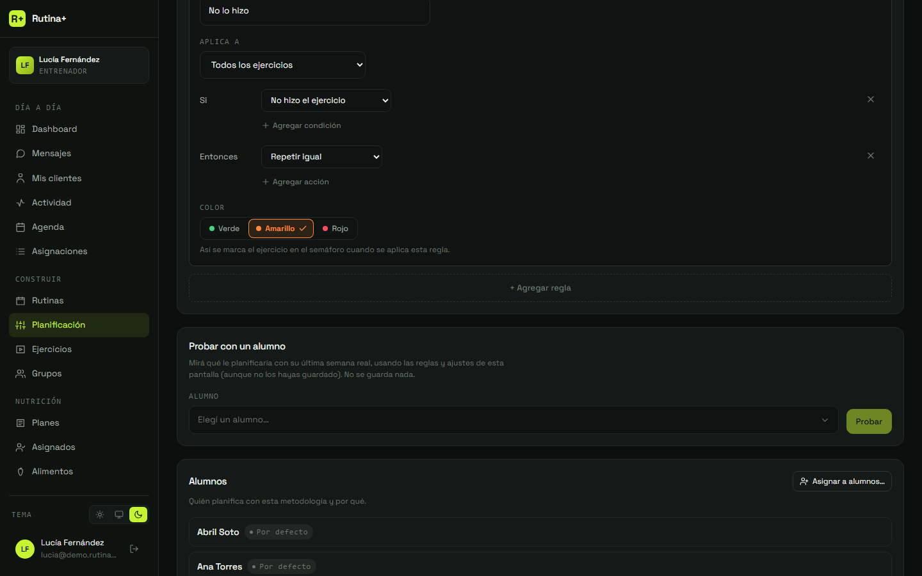
Task: Open Mensajes chat icon
Action: tap(20, 154)
